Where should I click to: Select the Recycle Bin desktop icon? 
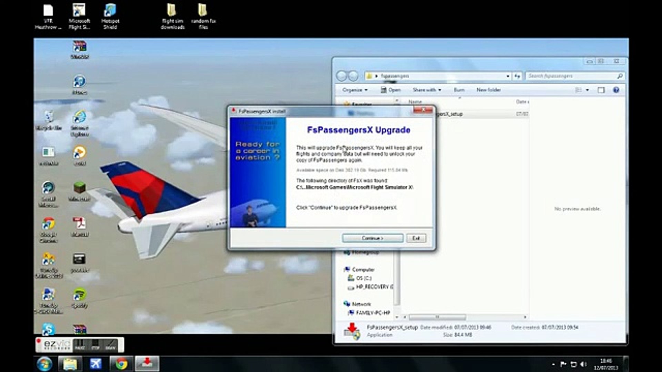click(x=49, y=120)
